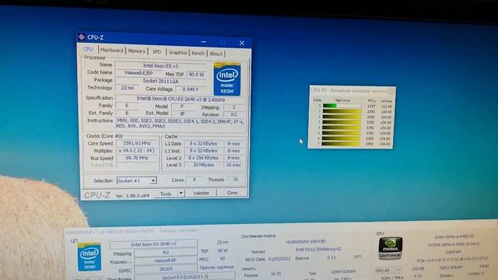Click the L1 Data value '8 x 32 KBytes'
Image resolution: width=498 pixels, height=280 pixels.
[203, 143]
